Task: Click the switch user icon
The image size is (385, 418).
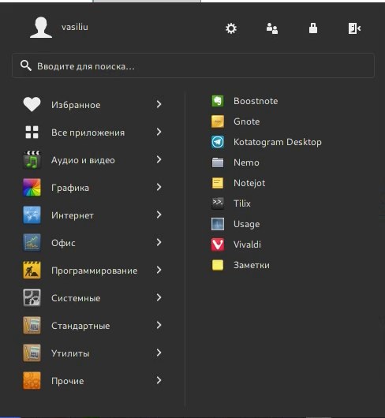Action: tap(272, 28)
